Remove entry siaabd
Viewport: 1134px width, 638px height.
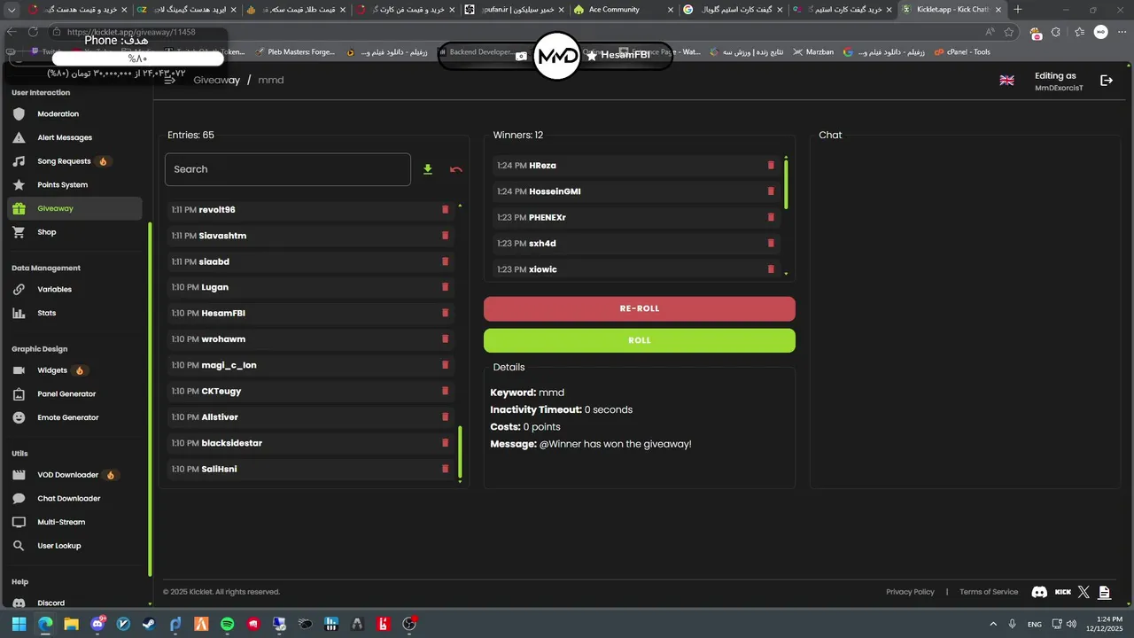pos(446,261)
